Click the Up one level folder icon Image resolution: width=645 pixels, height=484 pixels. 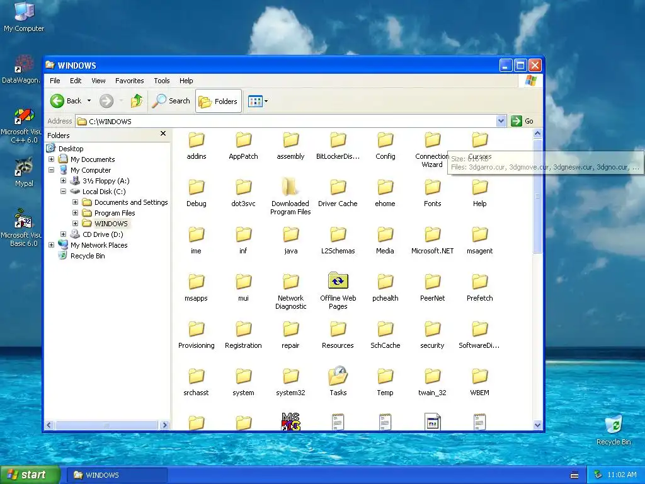(x=137, y=101)
